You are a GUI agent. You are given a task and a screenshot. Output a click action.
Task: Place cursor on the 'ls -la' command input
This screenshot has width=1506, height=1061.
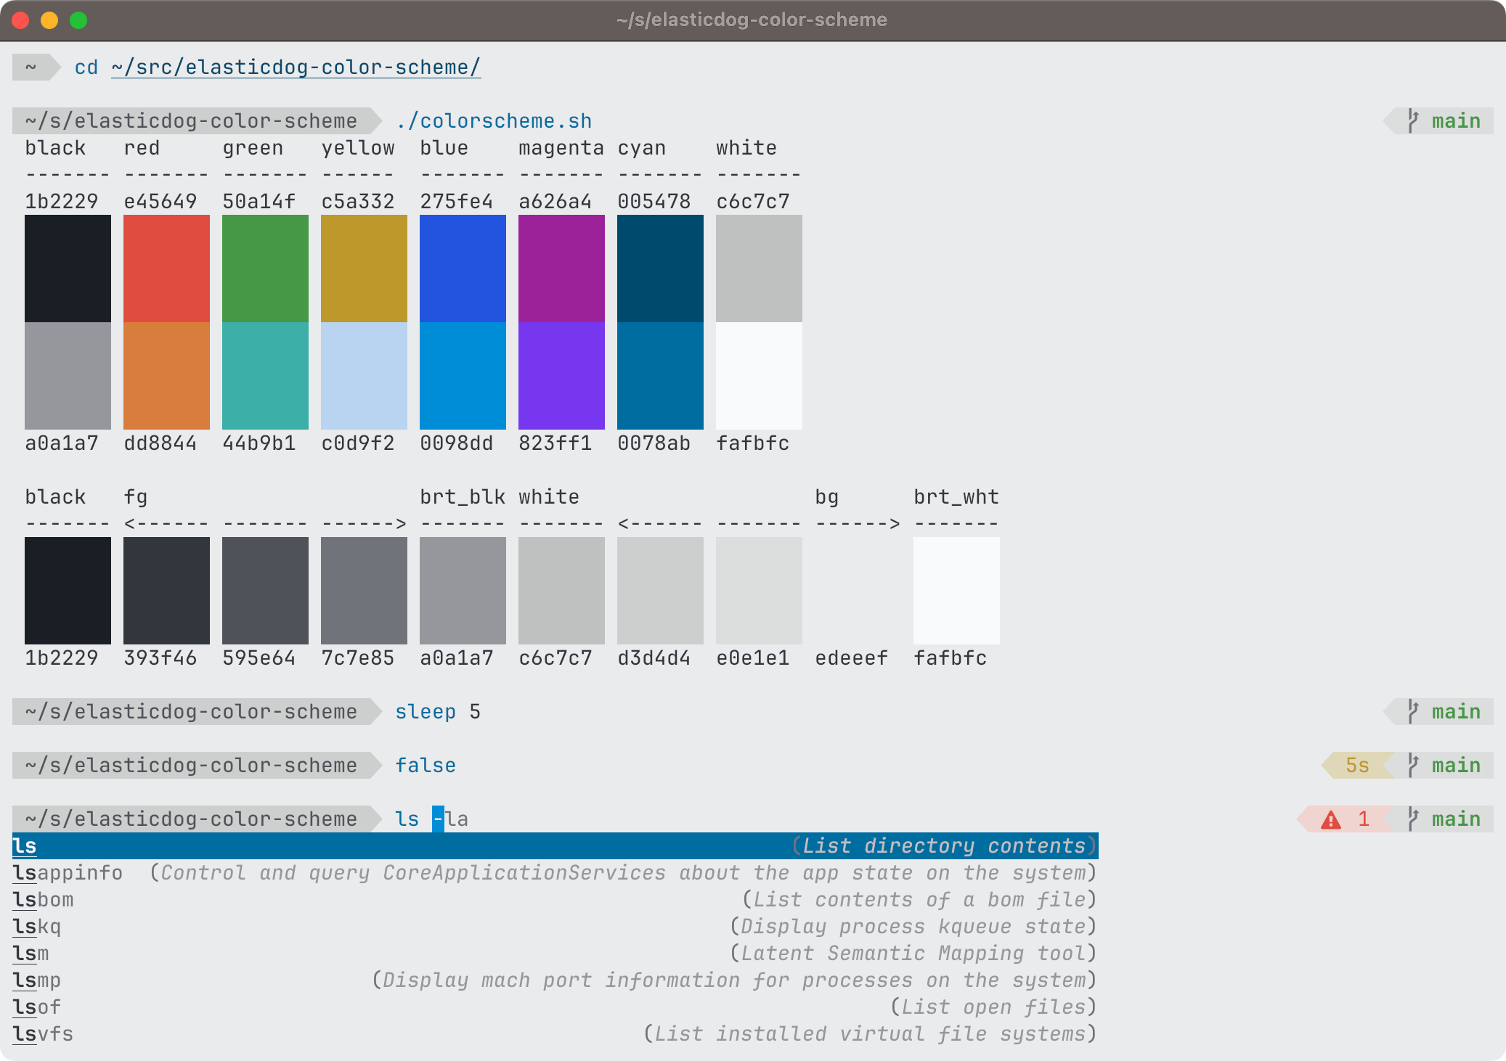(x=431, y=819)
